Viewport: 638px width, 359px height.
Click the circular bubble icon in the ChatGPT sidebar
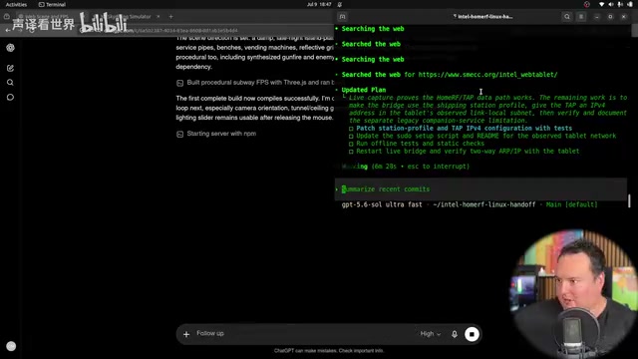click(10, 98)
